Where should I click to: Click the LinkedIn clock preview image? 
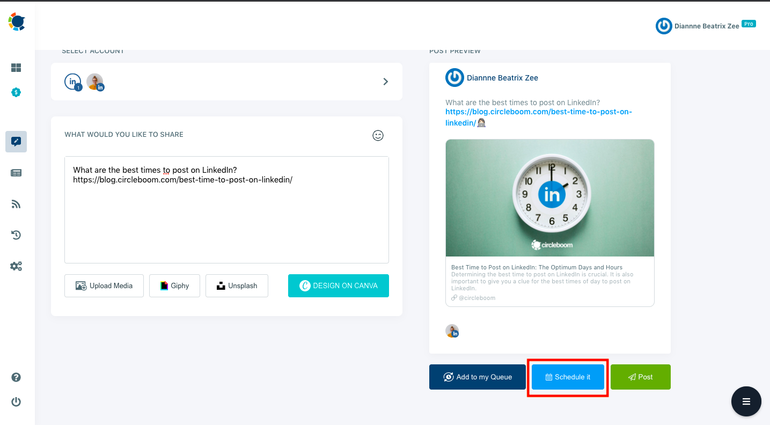(550, 198)
